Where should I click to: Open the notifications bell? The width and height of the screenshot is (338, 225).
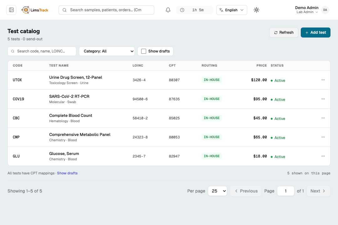pyautogui.click(x=168, y=10)
